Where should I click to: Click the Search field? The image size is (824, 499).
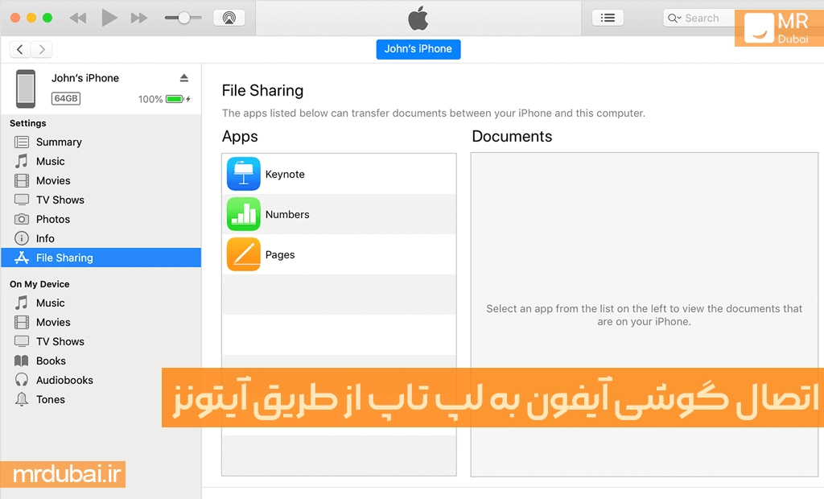(699, 18)
